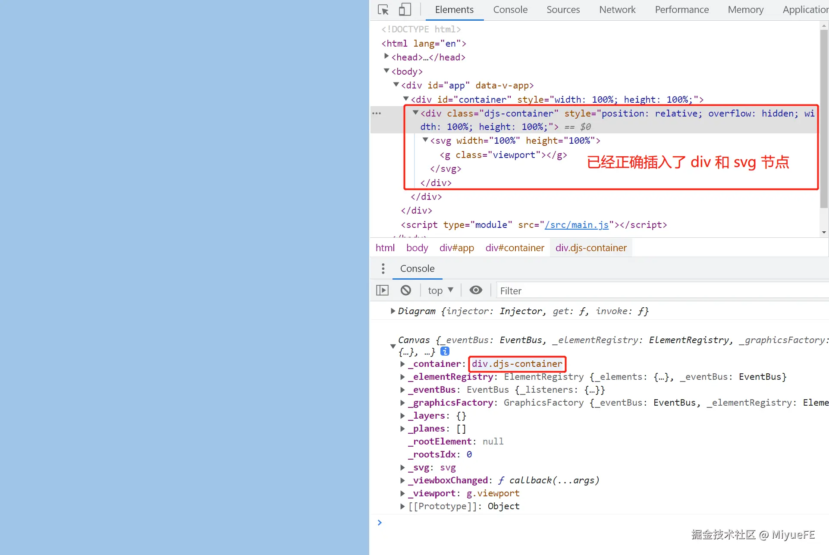The image size is (829, 555).
Task: Click the highlighted div.djs-container value
Action: pos(517,364)
